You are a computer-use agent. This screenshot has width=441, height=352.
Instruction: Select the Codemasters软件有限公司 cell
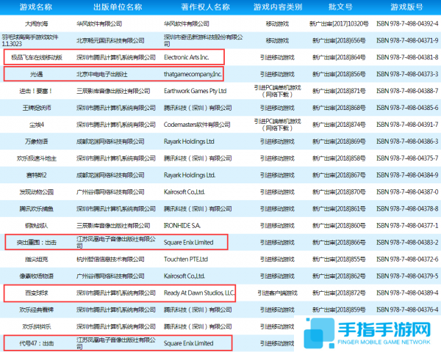click(196, 124)
